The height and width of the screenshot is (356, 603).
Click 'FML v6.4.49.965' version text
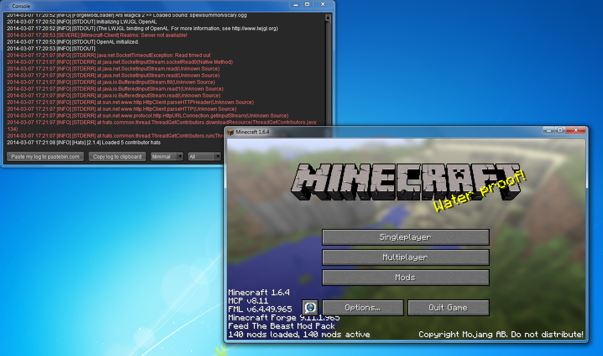pos(260,309)
